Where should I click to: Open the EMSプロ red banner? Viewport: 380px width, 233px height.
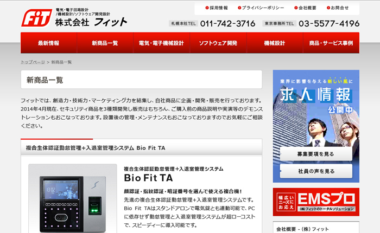click(316, 202)
